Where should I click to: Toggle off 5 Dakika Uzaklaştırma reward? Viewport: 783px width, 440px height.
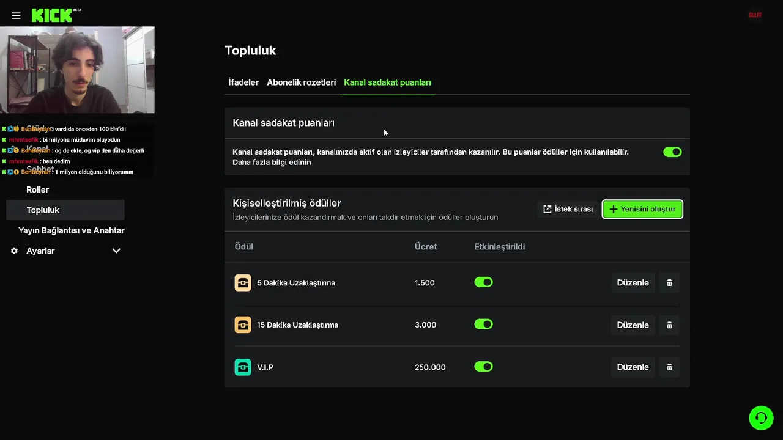coord(483,282)
